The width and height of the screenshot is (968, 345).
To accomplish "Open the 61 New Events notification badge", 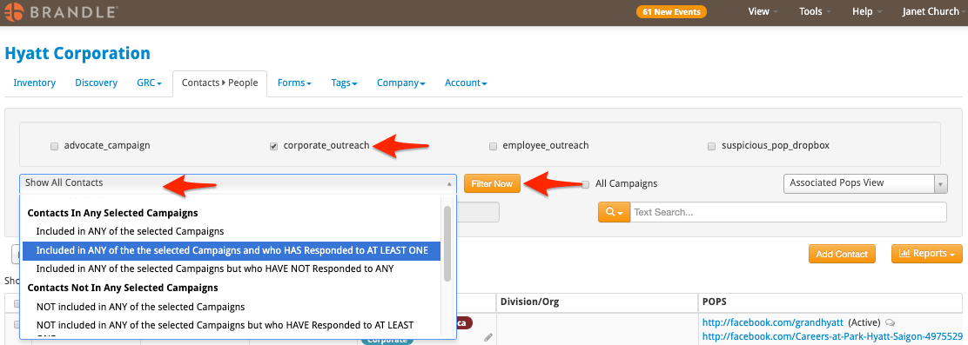I will point(671,11).
